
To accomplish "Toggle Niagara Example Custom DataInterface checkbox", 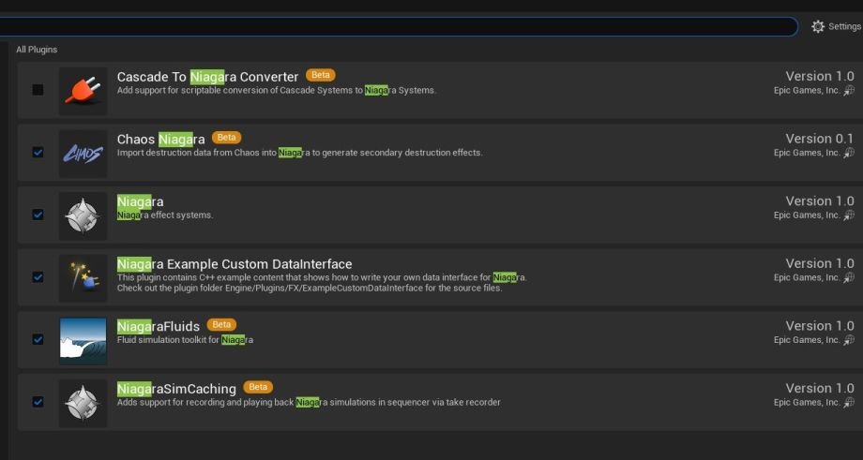I will pyautogui.click(x=38, y=277).
